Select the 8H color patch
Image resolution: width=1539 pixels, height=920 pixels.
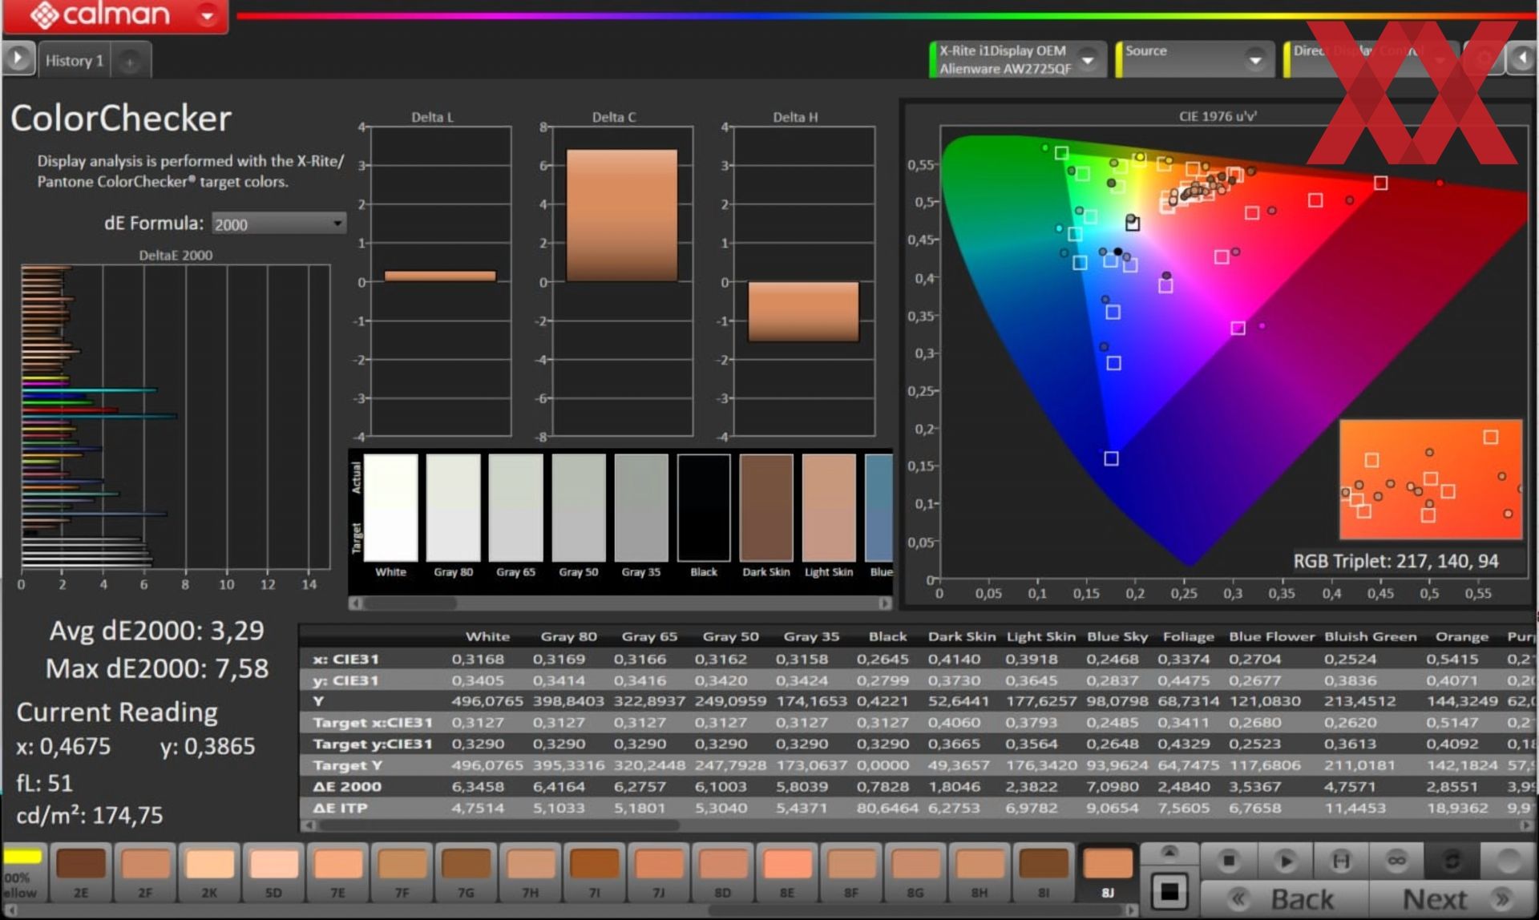click(979, 873)
